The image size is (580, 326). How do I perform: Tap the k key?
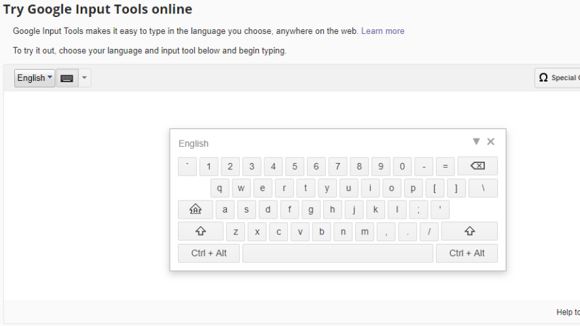(376, 209)
